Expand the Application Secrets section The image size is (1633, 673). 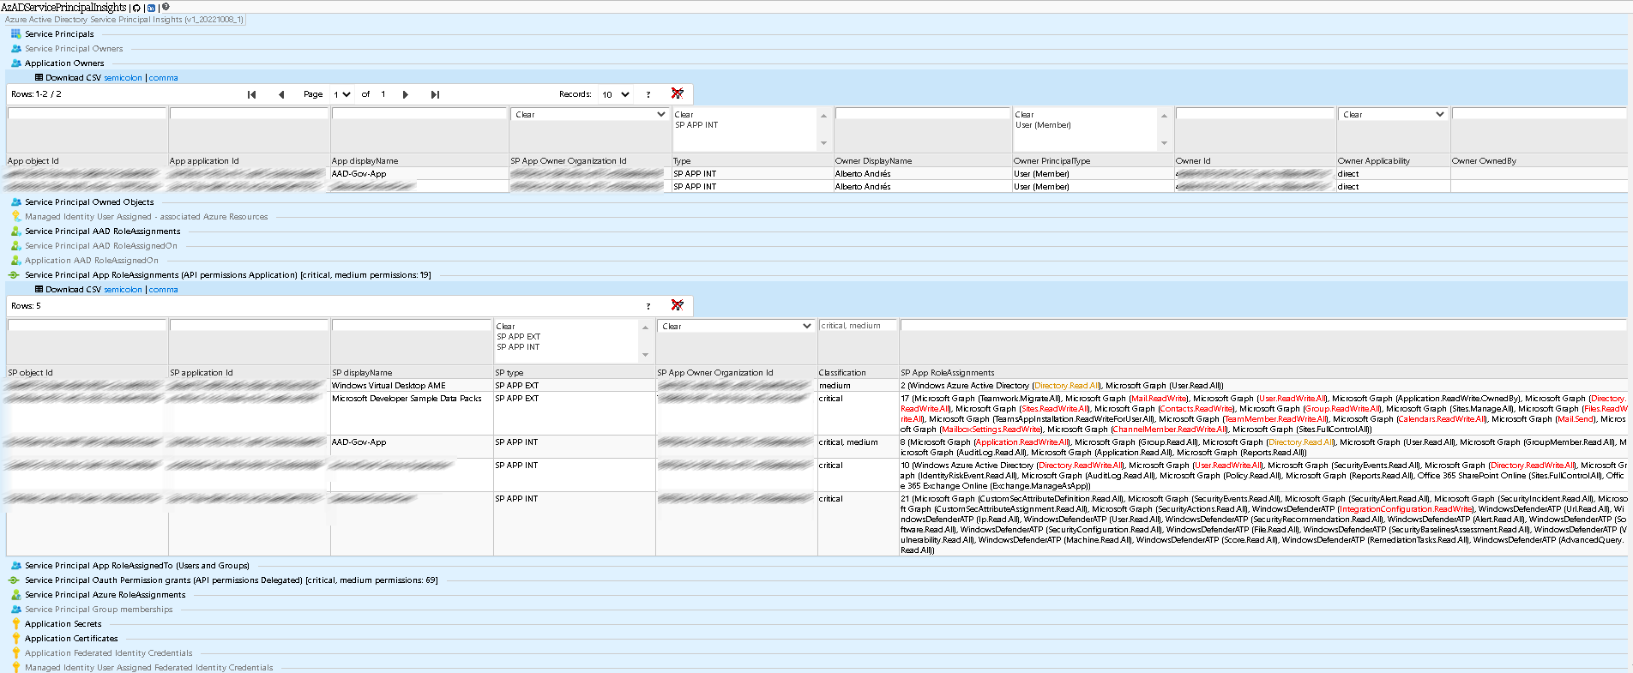tap(63, 624)
